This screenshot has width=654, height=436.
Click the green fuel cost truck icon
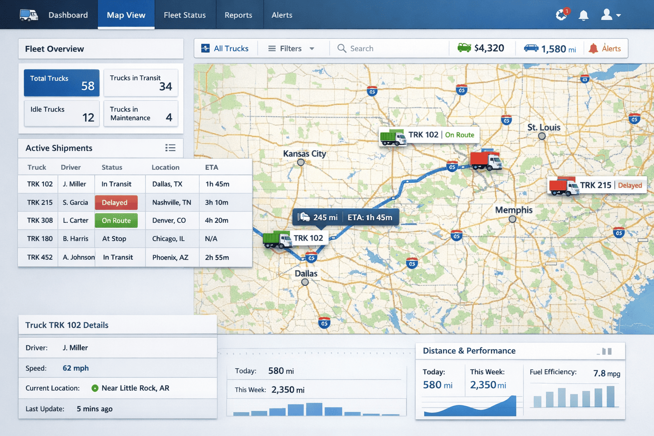[464, 48]
